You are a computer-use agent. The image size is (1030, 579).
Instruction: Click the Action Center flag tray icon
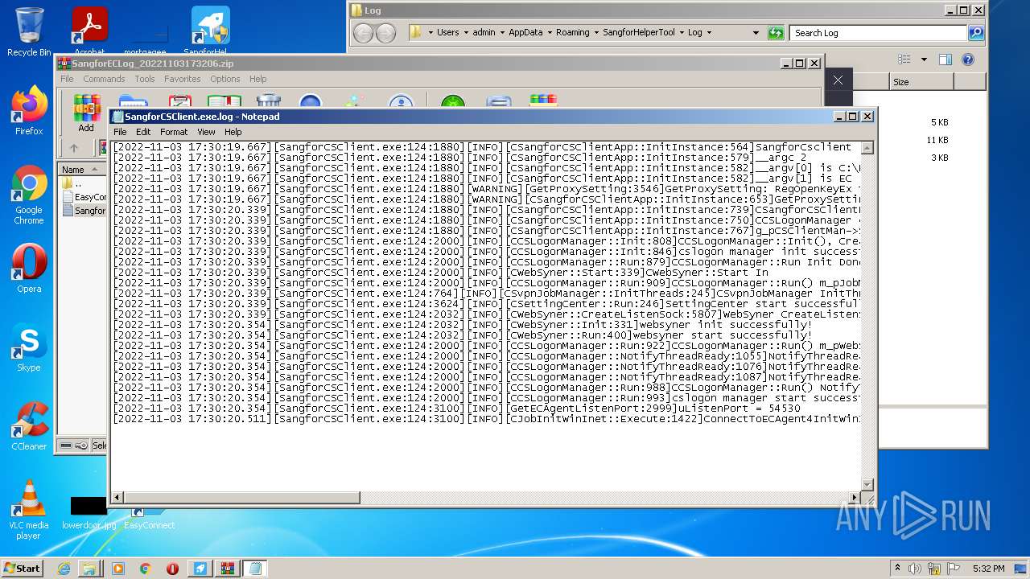tap(954, 569)
